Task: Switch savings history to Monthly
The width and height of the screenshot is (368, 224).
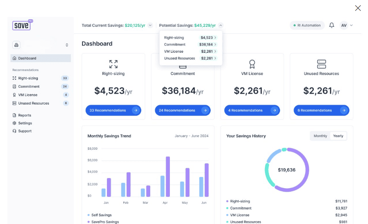Action: (x=320, y=136)
